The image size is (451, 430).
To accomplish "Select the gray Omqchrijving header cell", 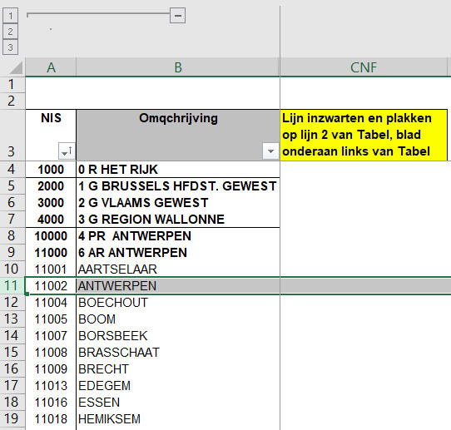I will point(178,135).
